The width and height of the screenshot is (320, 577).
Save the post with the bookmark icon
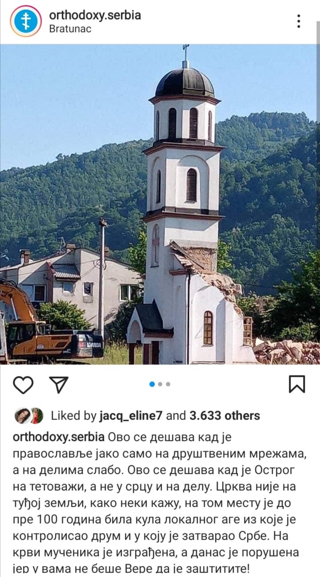[297, 384]
